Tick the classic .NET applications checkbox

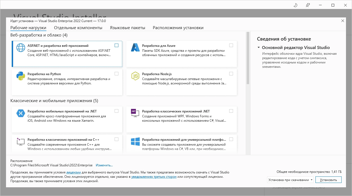(231, 111)
